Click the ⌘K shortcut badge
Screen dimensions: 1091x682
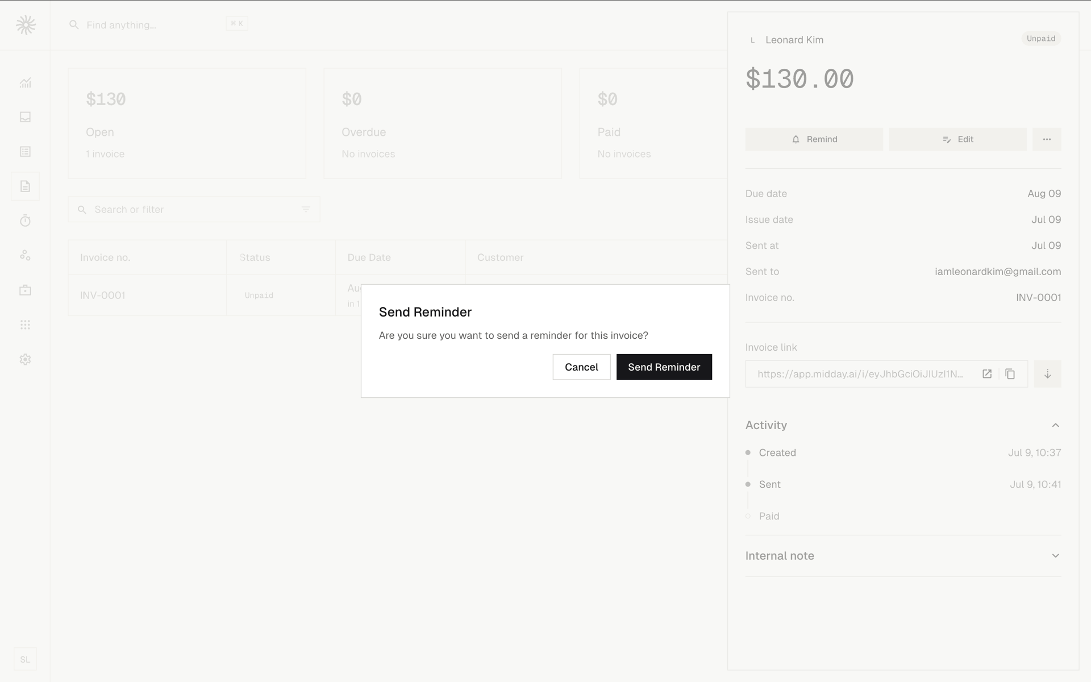[236, 24]
